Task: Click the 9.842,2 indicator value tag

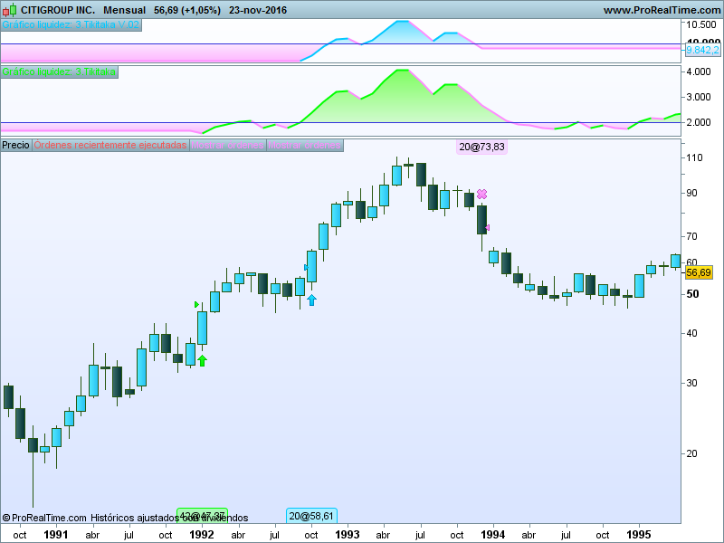Action: (702, 50)
